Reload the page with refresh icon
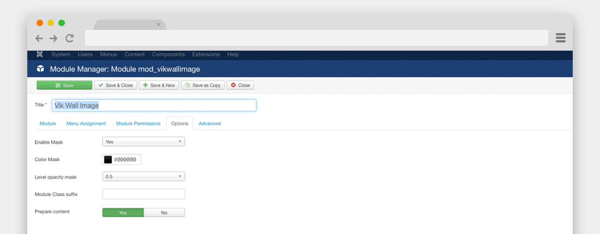The height and width of the screenshot is (234, 600). tap(69, 38)
